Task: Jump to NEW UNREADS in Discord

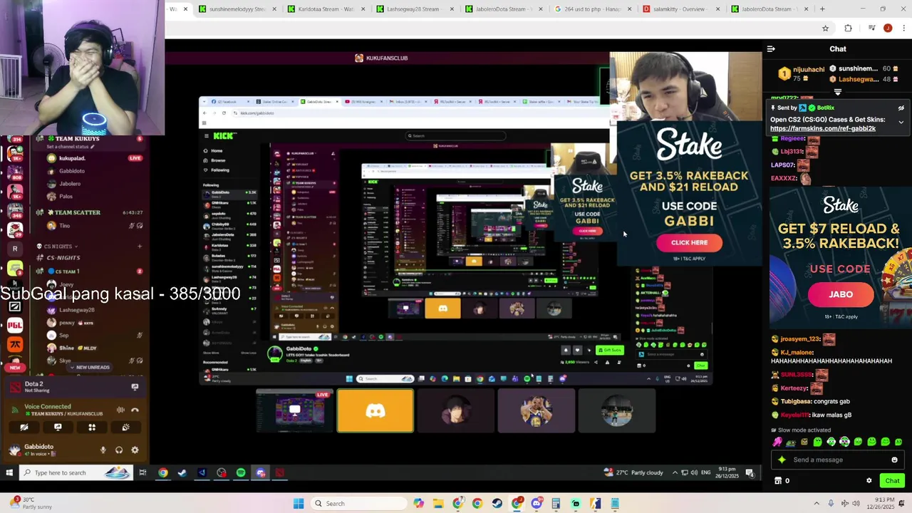Action: tap(90, 367)
